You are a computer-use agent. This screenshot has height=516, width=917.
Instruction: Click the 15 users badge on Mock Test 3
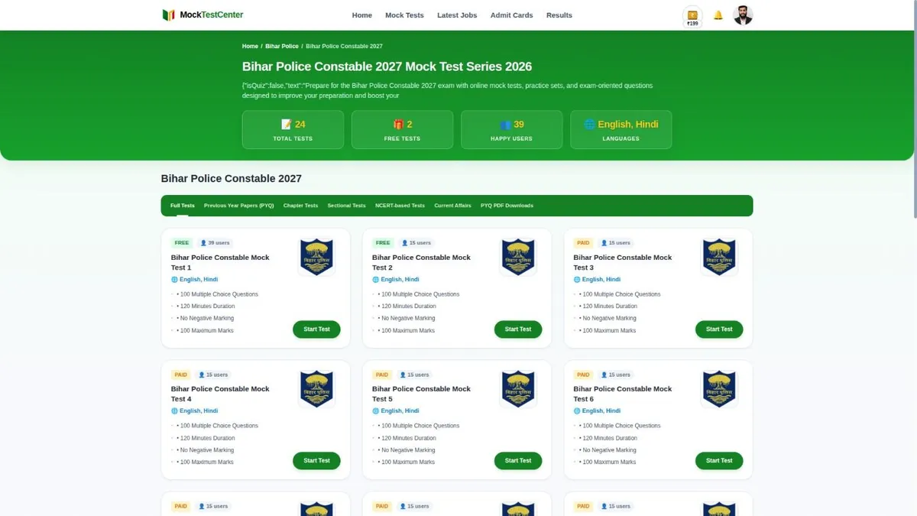(x=616, y=243)
